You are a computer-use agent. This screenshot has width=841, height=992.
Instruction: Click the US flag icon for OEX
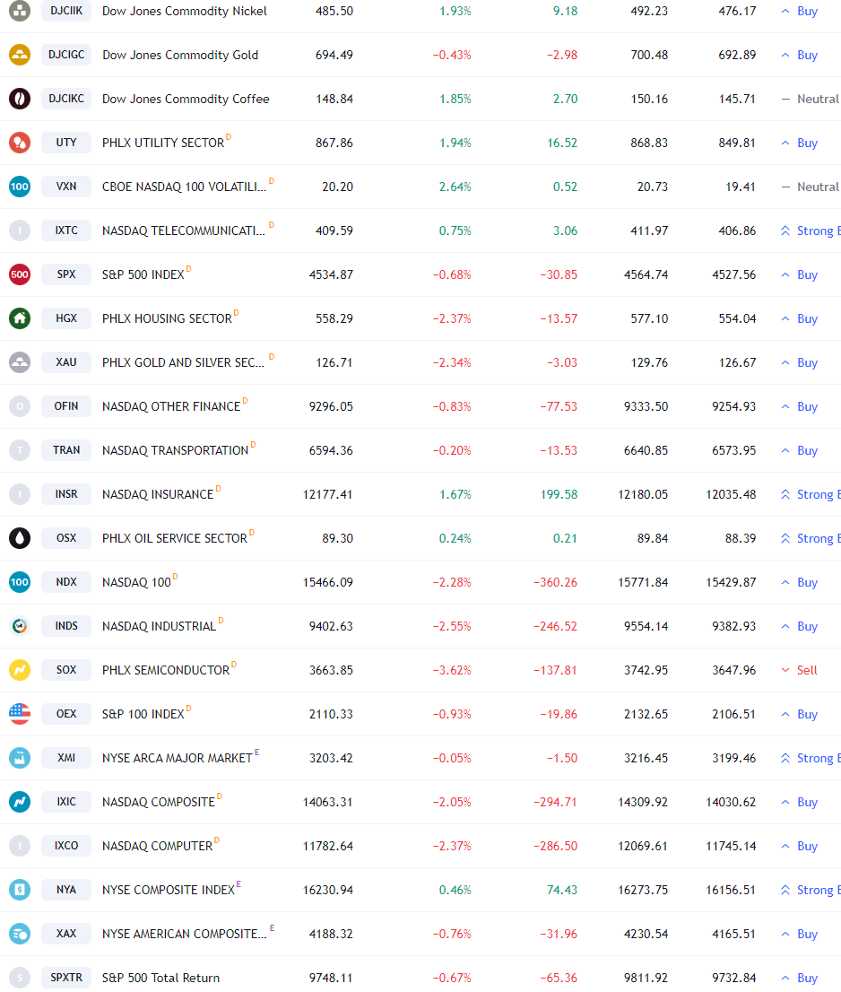(x=20, y=714)
